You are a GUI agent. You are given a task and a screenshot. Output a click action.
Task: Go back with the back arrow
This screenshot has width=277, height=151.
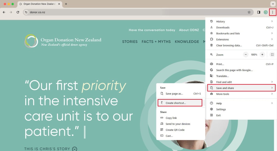(x=4, y=12)
